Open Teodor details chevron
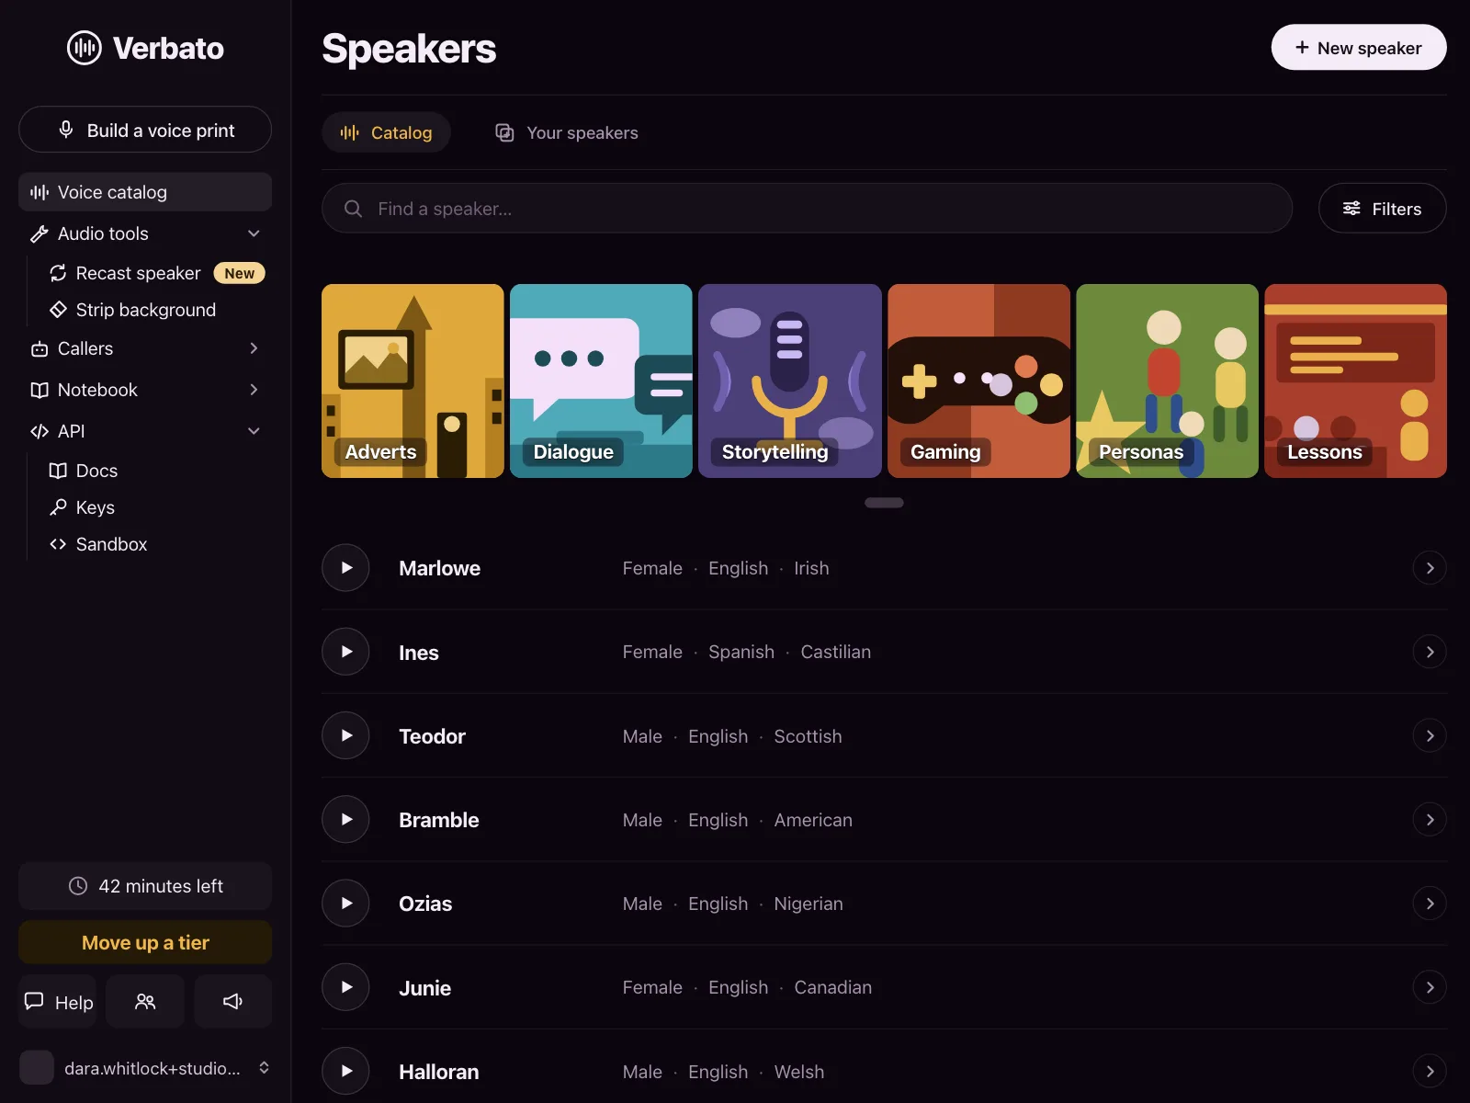 pos(1430,735)
